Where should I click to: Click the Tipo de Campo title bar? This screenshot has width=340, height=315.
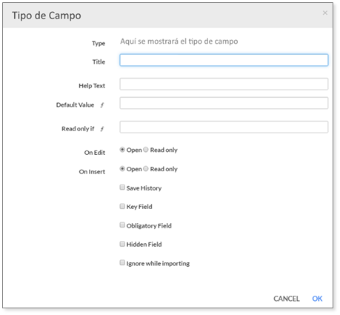(168, 16)
